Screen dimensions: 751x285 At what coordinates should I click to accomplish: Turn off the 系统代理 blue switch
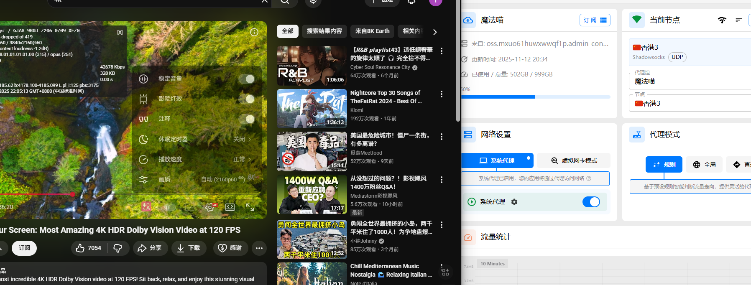click(591, 202)
